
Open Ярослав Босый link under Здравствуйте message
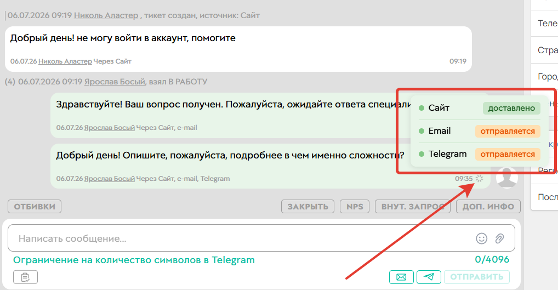coord(110,128)
